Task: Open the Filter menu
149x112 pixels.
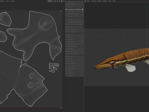Action: 110,1
